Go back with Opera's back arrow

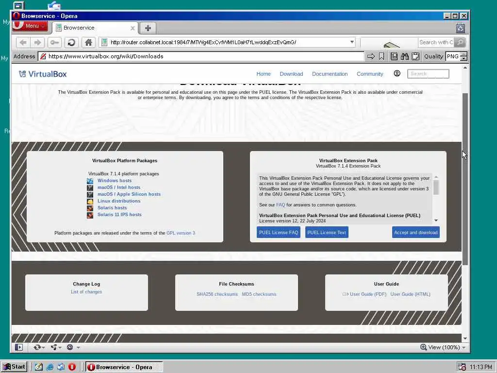tap(23, 42)
